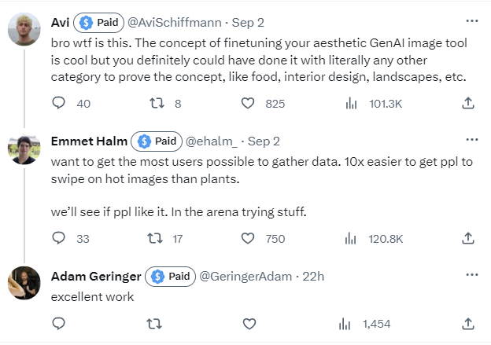Share Emmet Halm's tweet
The width and height of the screenshot is (491, 345).
pyautogui.click(x=467, y=238)
